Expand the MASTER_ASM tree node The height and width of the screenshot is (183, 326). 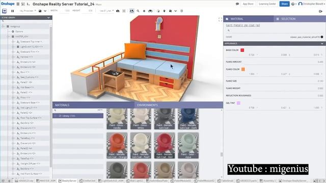(x=9, y=37)
